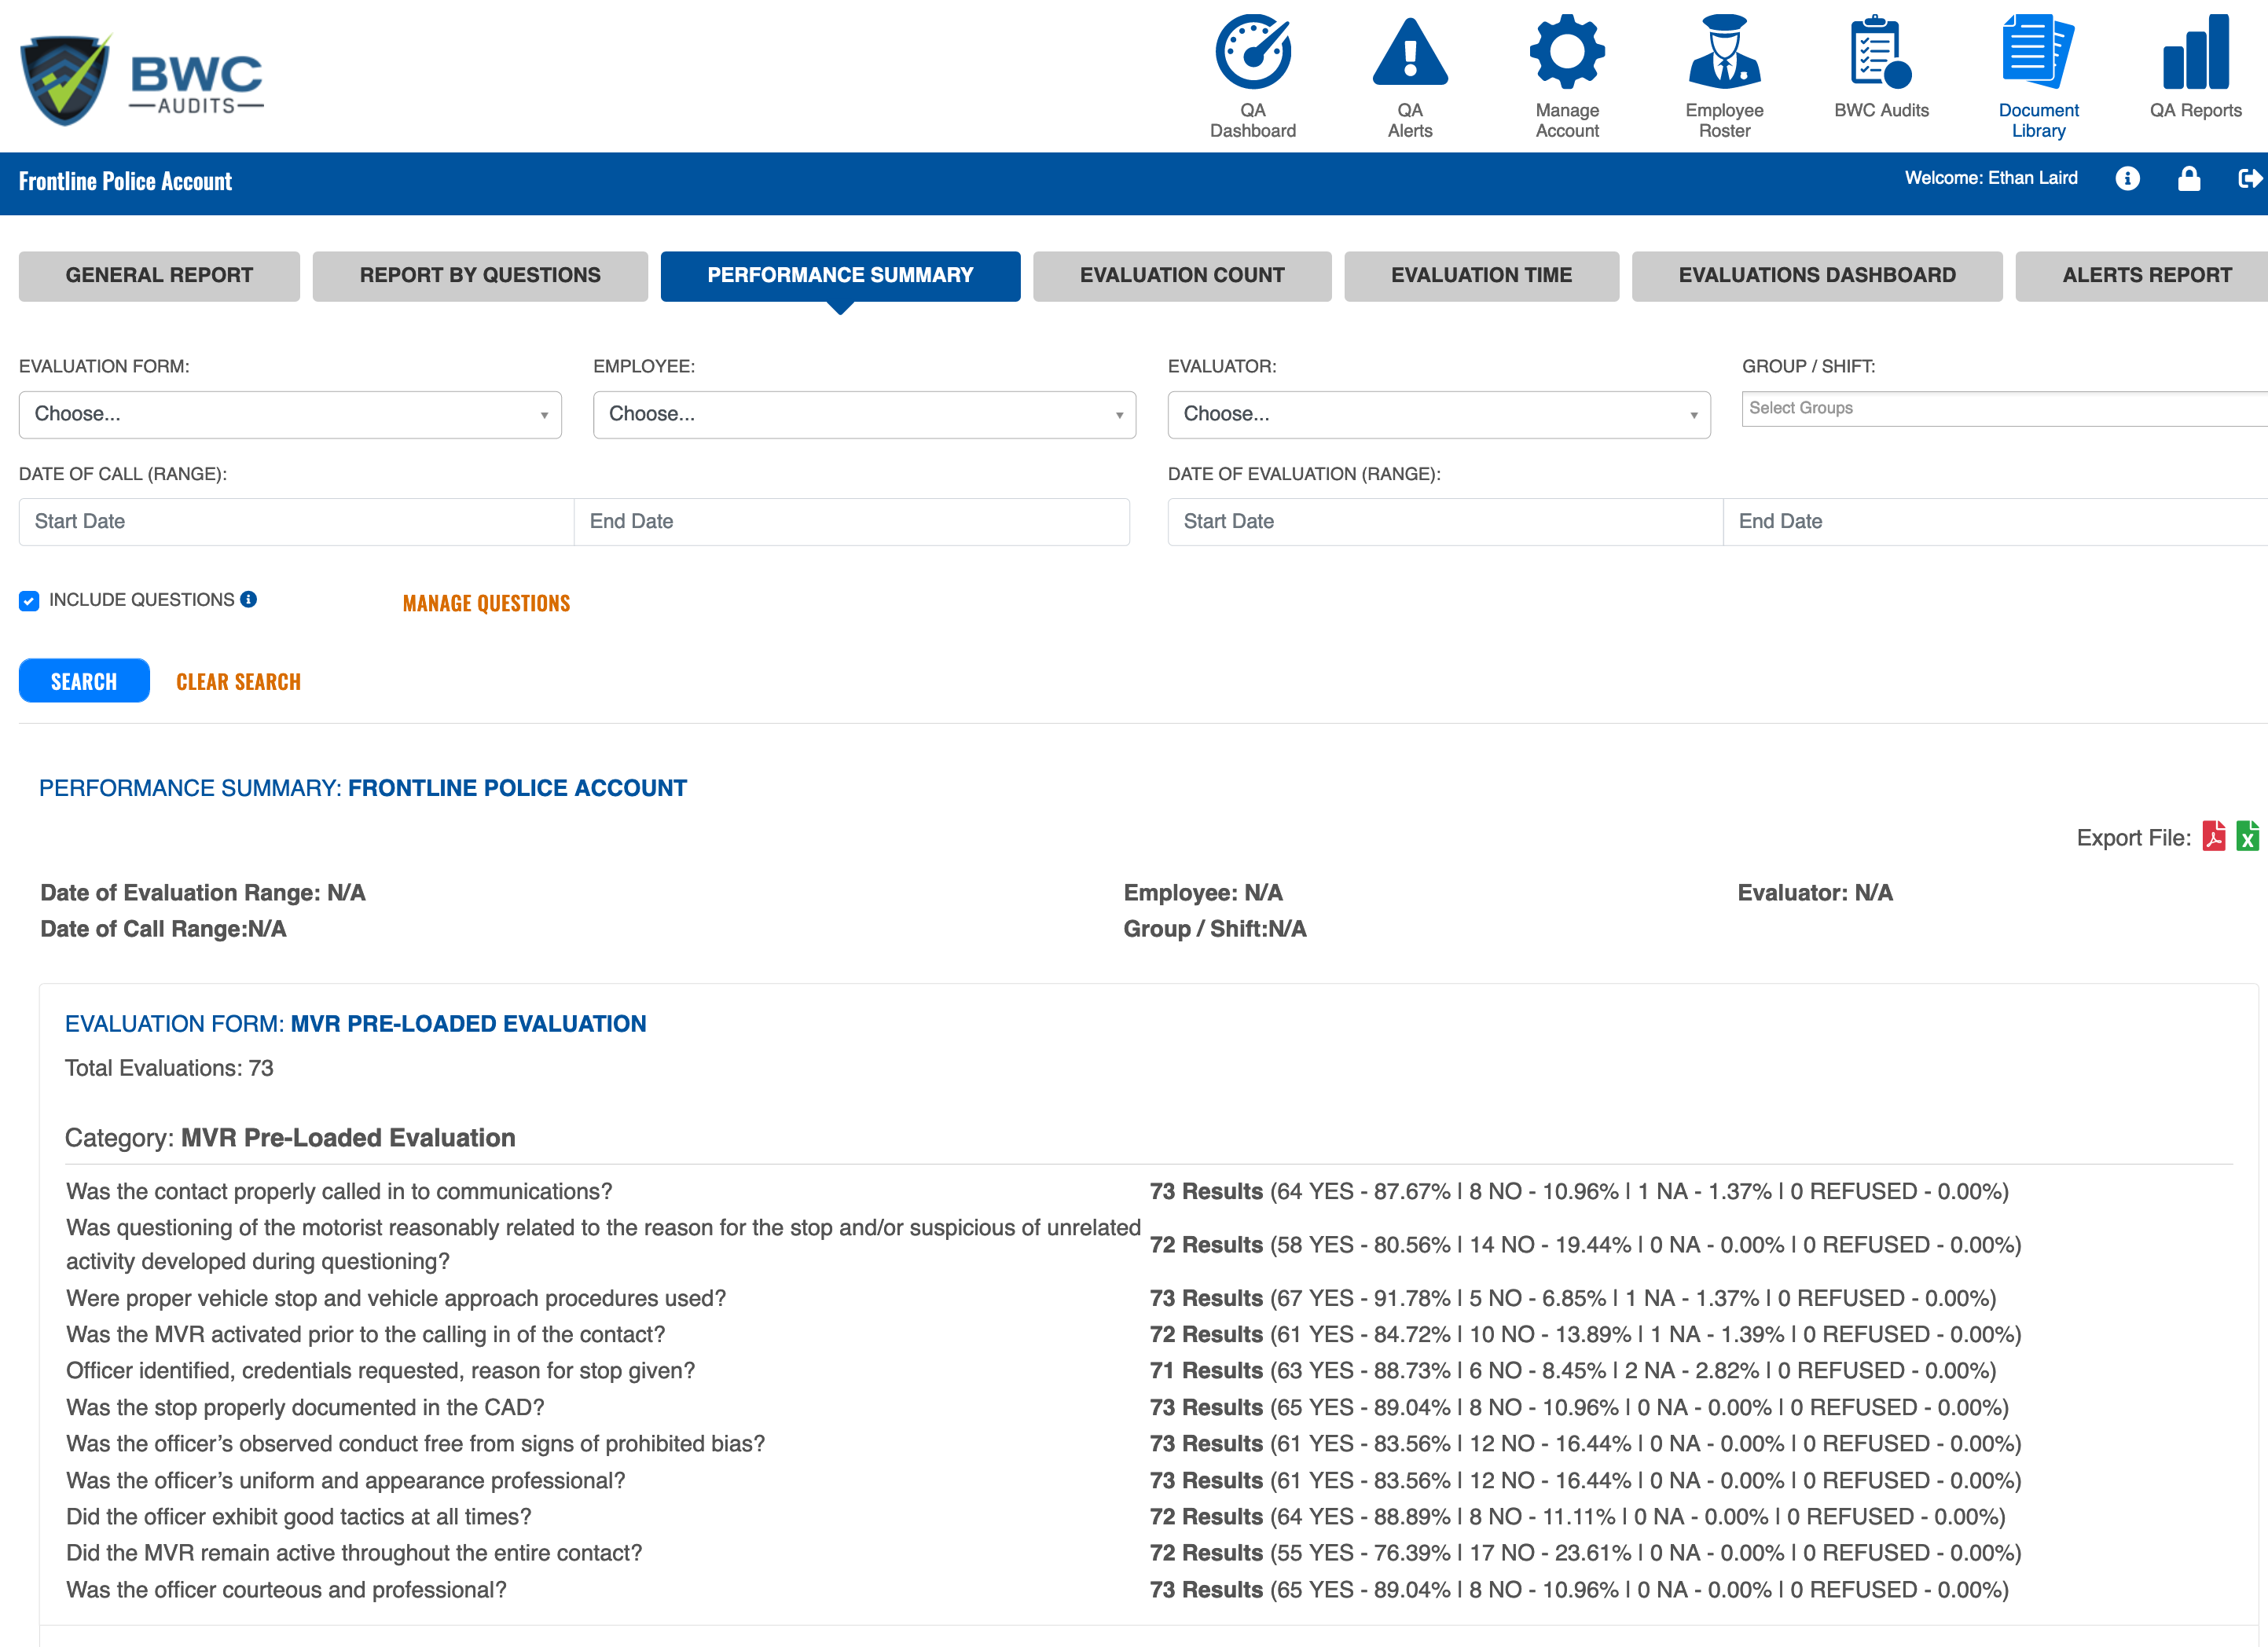Click info icon beside Include Questions
Viewport: 2268px width, 1647px height.
pos(248,599)
